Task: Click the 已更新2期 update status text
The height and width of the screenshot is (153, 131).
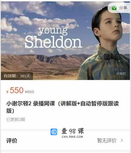Action: click(16, 119)
